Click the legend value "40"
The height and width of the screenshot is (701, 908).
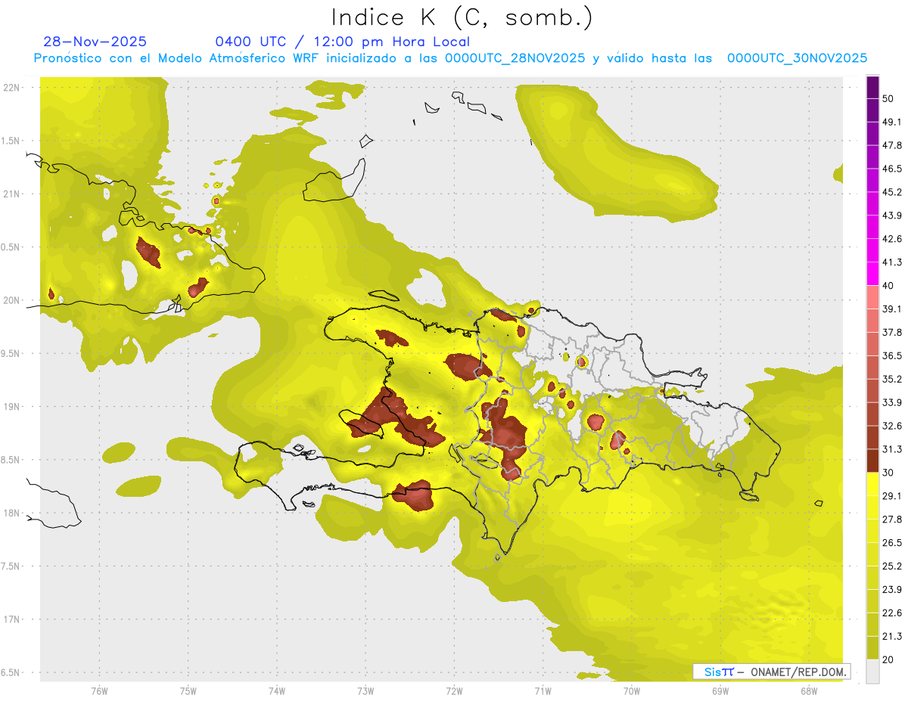[x=889, y=286]
